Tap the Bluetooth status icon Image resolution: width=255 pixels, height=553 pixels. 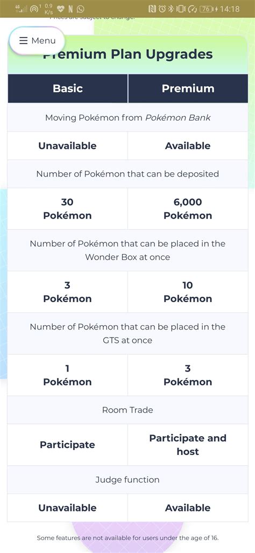[171, 9]
